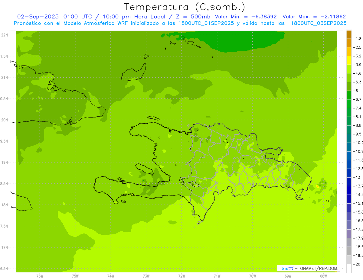Pick the yellow swatch between -3.2 and -3.9
The height and width of the screenshot is (280, 363).
[349, 60]
